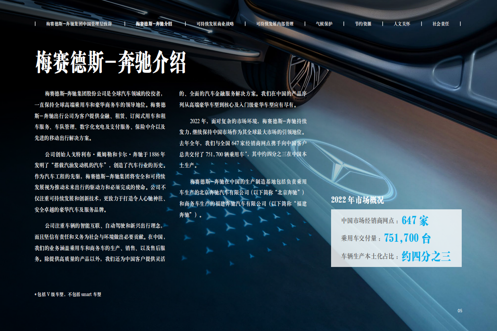The width and height of the screenshot is (497, 331).
Task: Select the 约四分之三 localization value
Action: tap(426, 256)
